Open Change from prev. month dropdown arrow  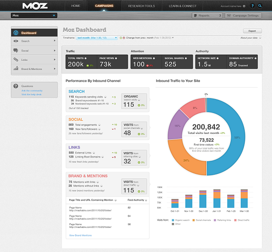pos(173,38)
